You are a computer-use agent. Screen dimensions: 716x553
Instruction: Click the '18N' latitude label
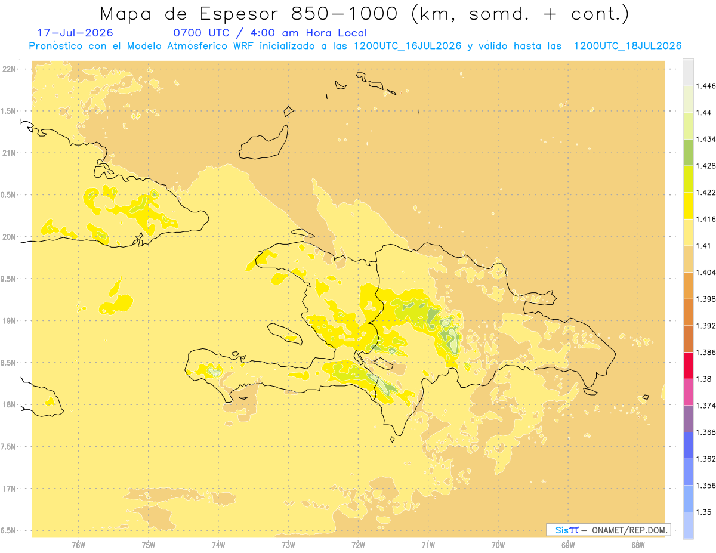[x=10, y=404]
